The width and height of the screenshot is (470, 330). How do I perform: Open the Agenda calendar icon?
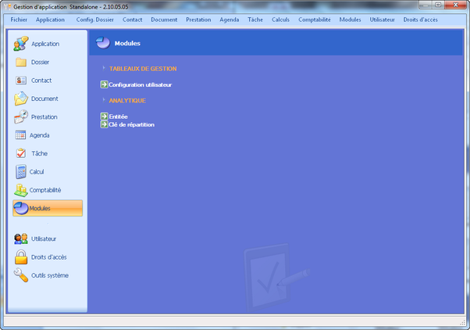click(x=21, y=135)
